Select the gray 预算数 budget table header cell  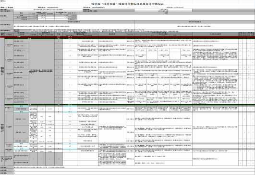(x=42, y=12)
